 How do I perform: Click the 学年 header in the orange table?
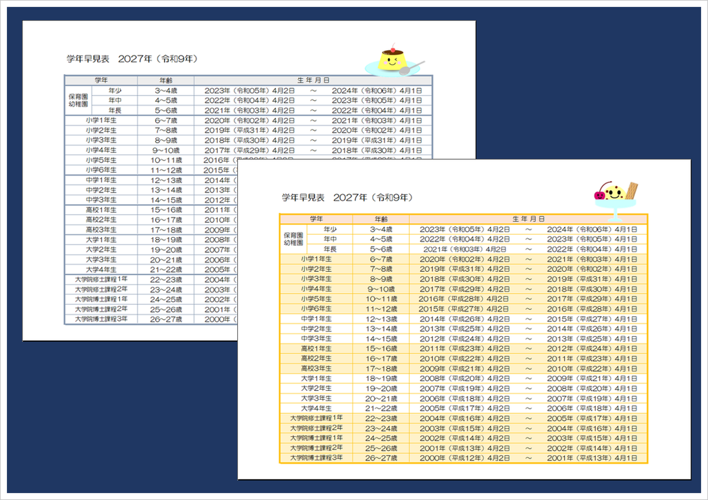pyautogui.click(x=316, y=219)
